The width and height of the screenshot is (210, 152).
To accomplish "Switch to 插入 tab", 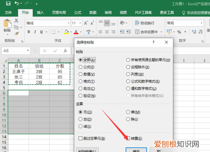I will [x=40, y=13].
